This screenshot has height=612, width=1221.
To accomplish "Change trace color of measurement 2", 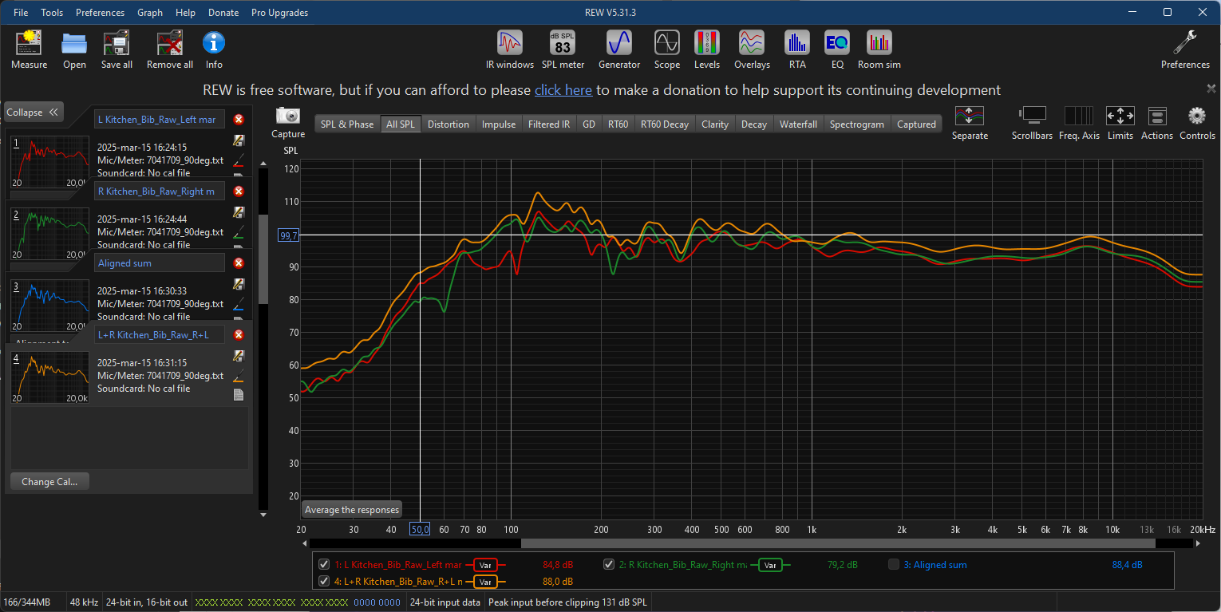I will click(238, 233).
